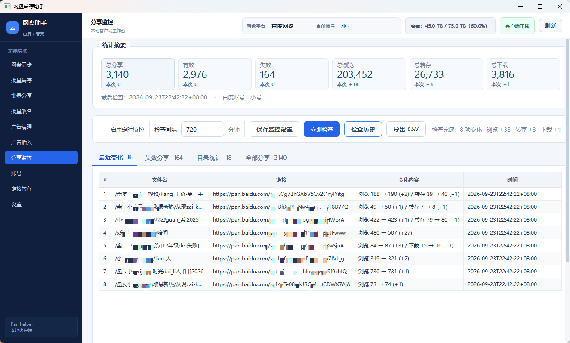
Task: Switch to the 失效分享 tab
Action: click(x=164, y=158)
